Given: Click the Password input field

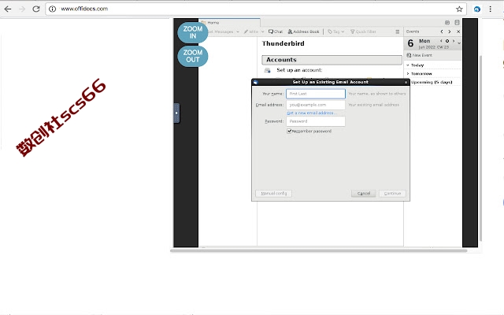Looking at the screenshot, I should click(x=316, y=121).
